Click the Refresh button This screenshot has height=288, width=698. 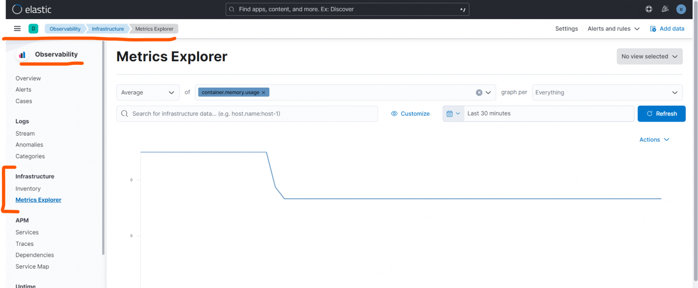[661, 113]
